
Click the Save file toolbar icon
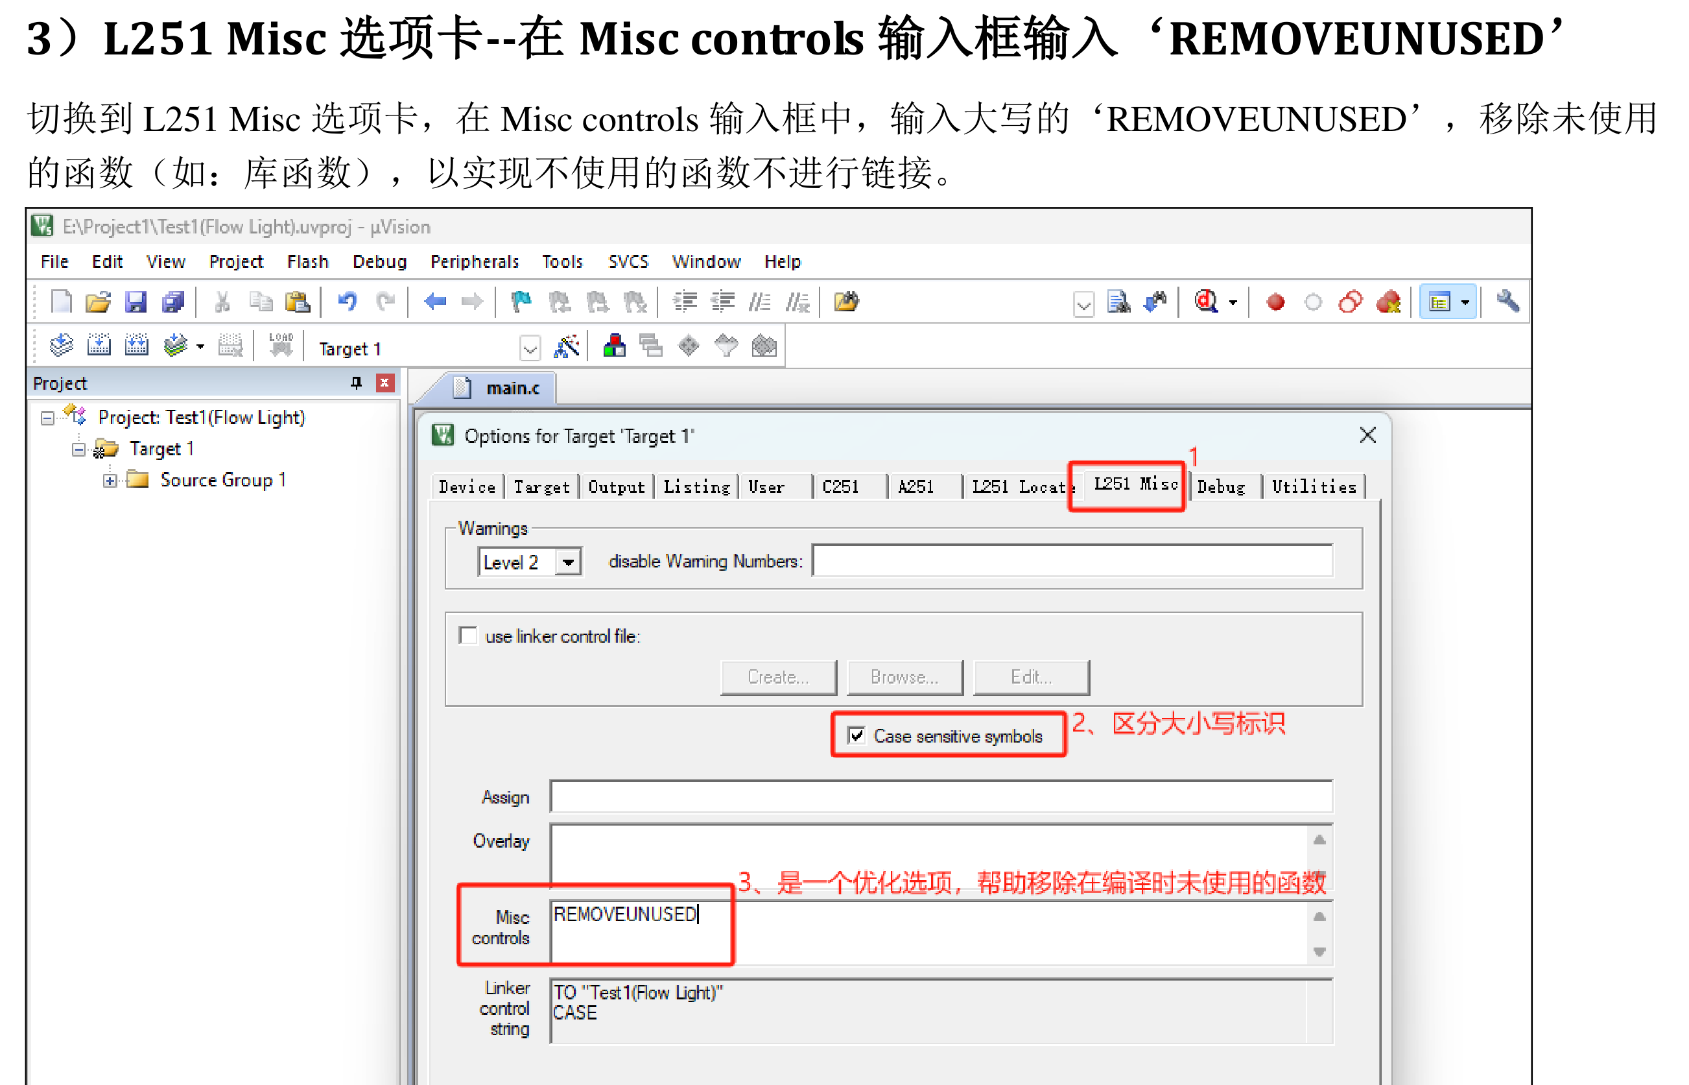pos(136,302)
